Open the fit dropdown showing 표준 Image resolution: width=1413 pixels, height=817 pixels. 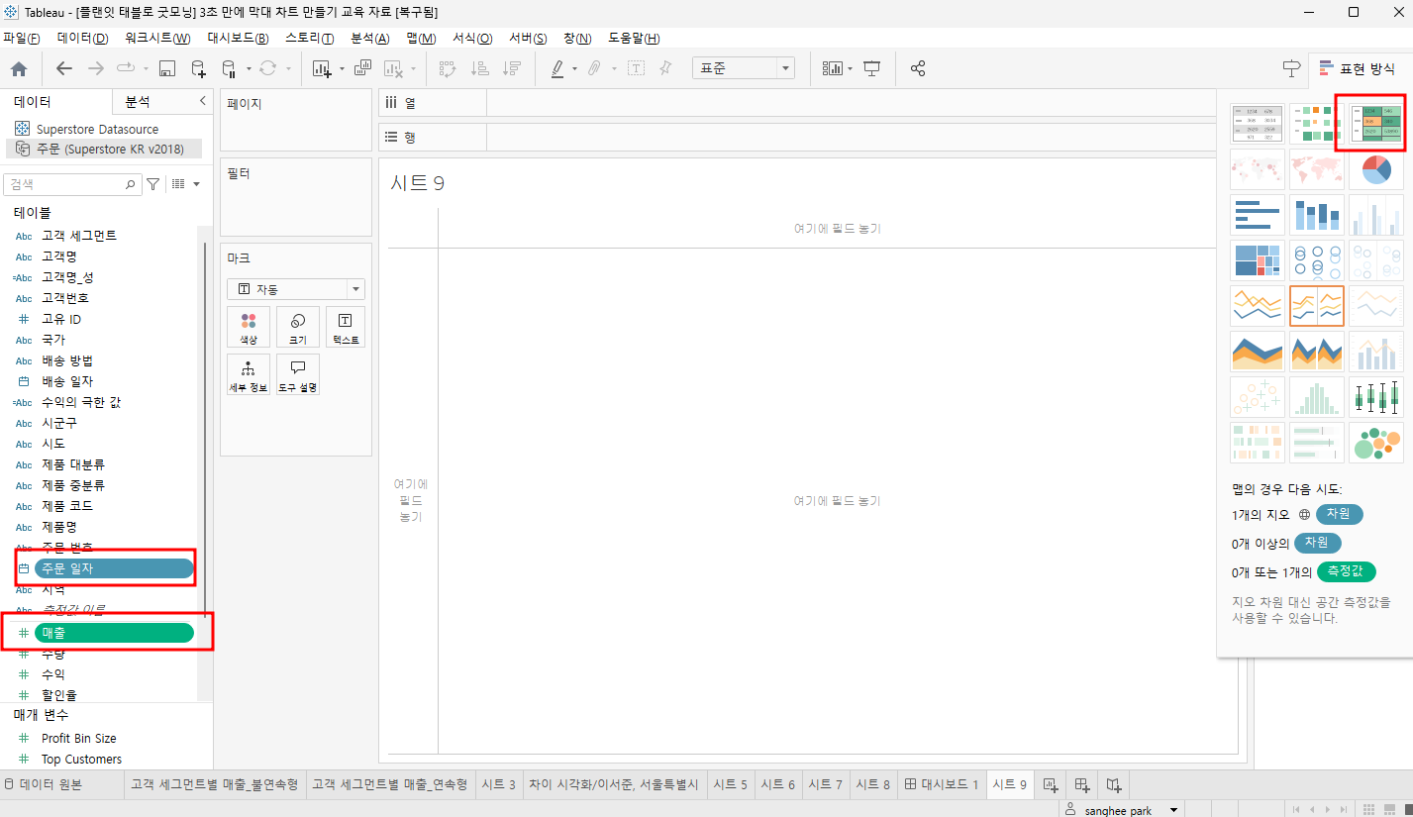click(x=744, y=68)
